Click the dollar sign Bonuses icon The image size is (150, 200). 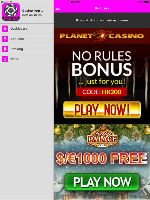pyautogui.click(x=5, y=39)
